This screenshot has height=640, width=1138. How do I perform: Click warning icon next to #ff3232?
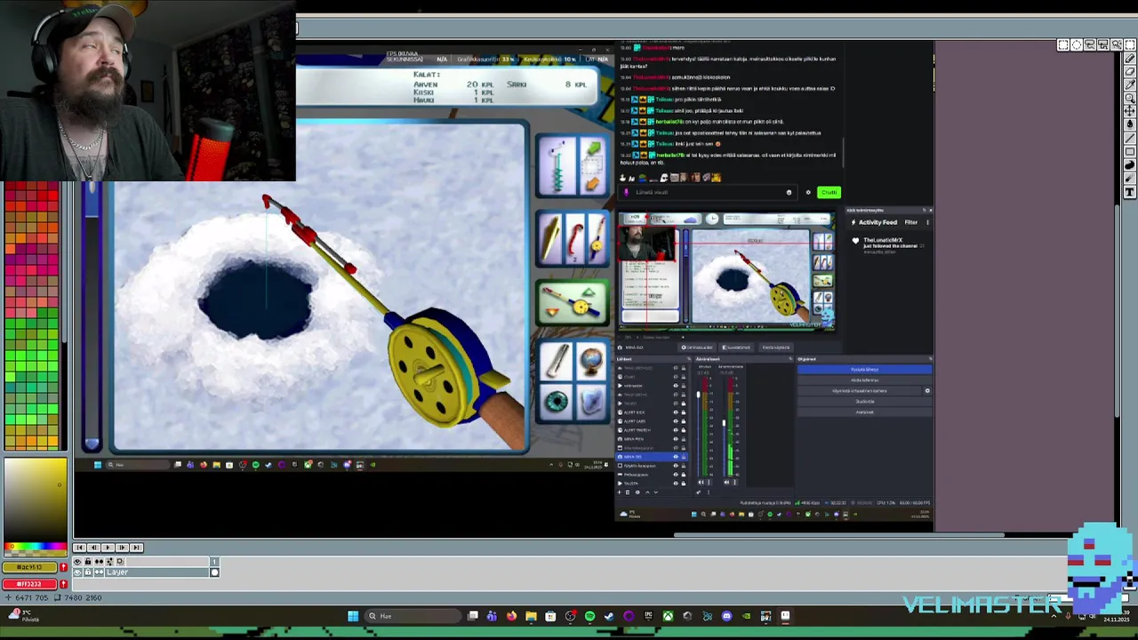[63, 584]
